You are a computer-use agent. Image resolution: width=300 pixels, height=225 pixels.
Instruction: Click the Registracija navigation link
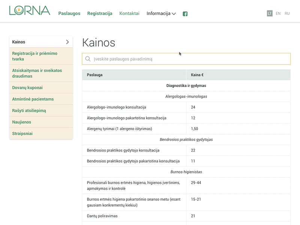99,13
